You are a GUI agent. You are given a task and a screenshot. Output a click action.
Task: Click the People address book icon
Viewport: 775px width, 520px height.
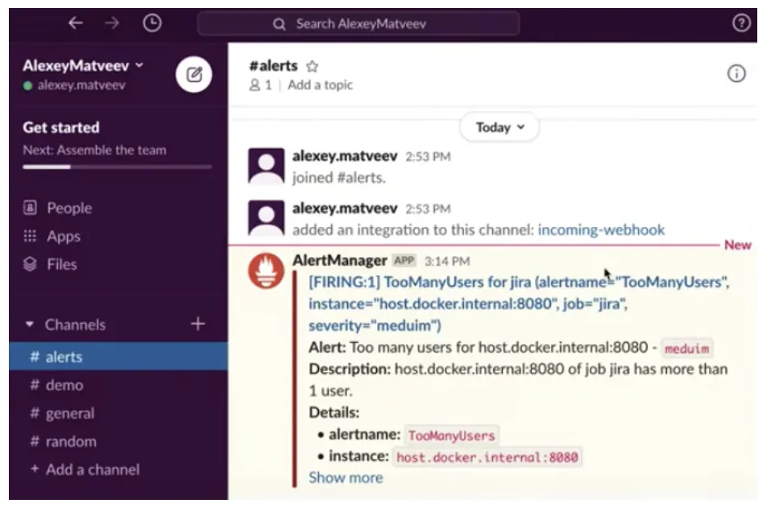(x=30, y=208)
